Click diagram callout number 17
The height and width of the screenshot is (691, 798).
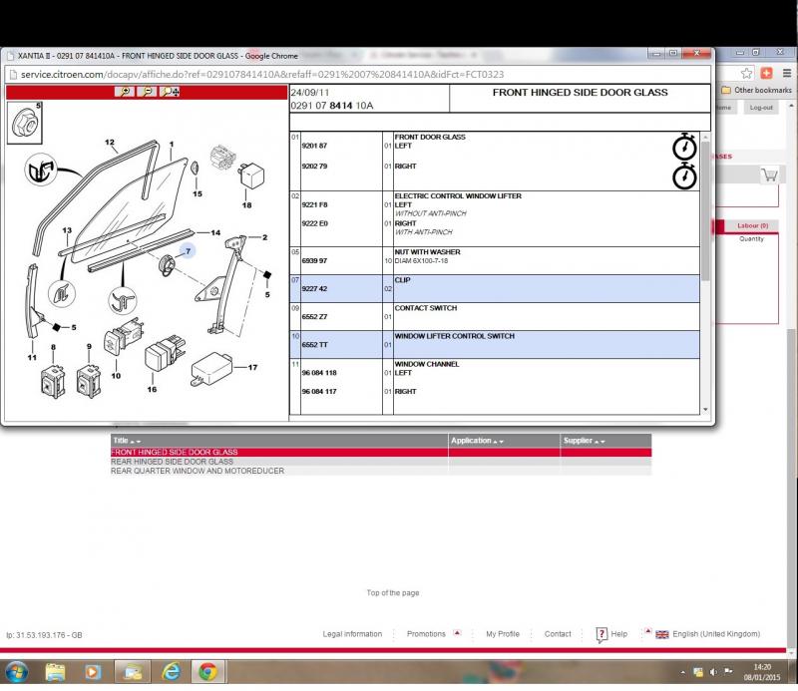pos(253,367)
